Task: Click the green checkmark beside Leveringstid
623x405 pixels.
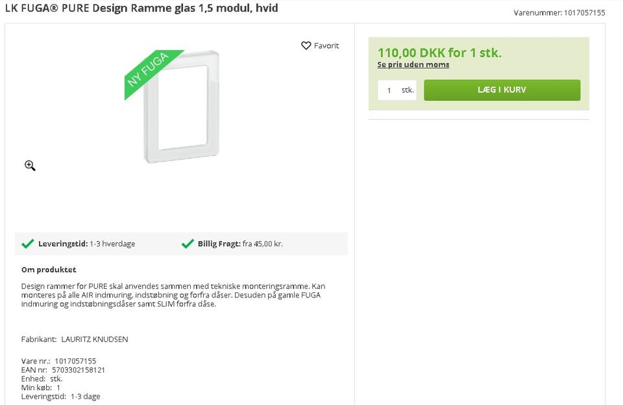Action: [x=27, y=244]
